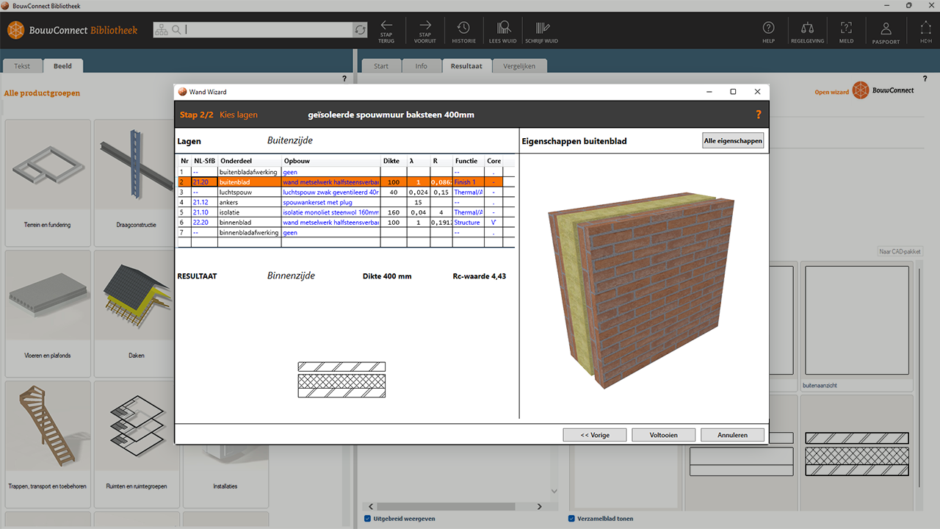Image resolution: width=940 pixels, height=529 pixels.
Task: Click the Voltooien button
Action: (663, 435)
